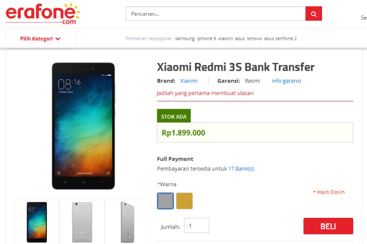The height and width of the screenshot is (244, 367).
Task: Click the red search magnifier button
Action: coord(313,14)
